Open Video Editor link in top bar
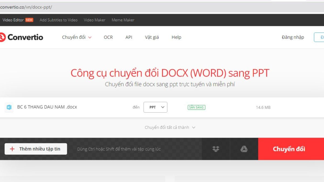This screenshot has width=324, height=182. [13, 20]
